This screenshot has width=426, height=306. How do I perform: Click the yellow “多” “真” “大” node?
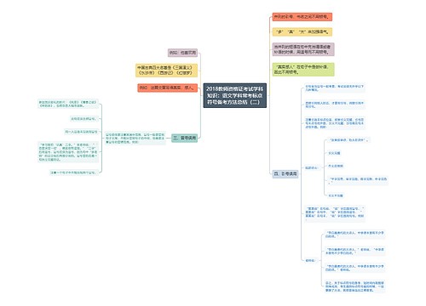pyautogui.click(x=302, y=31)
